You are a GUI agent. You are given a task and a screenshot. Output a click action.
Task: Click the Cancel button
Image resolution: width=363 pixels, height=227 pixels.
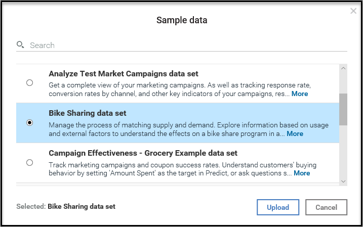(326, 207)
